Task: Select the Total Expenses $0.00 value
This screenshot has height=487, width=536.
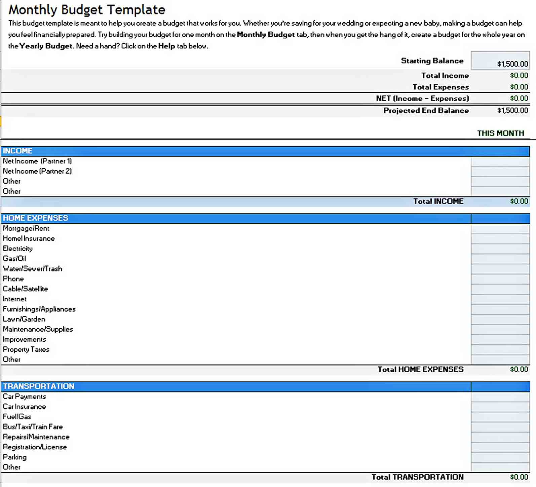Action: (x=519, y=87)
